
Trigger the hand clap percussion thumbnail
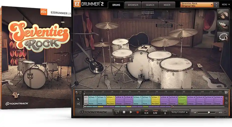tap(223, 14)
